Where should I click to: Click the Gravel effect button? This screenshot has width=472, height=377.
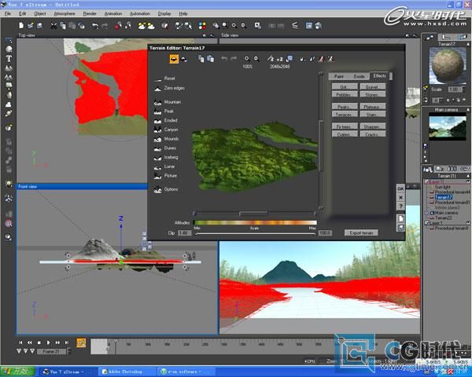tap(372, 87)
